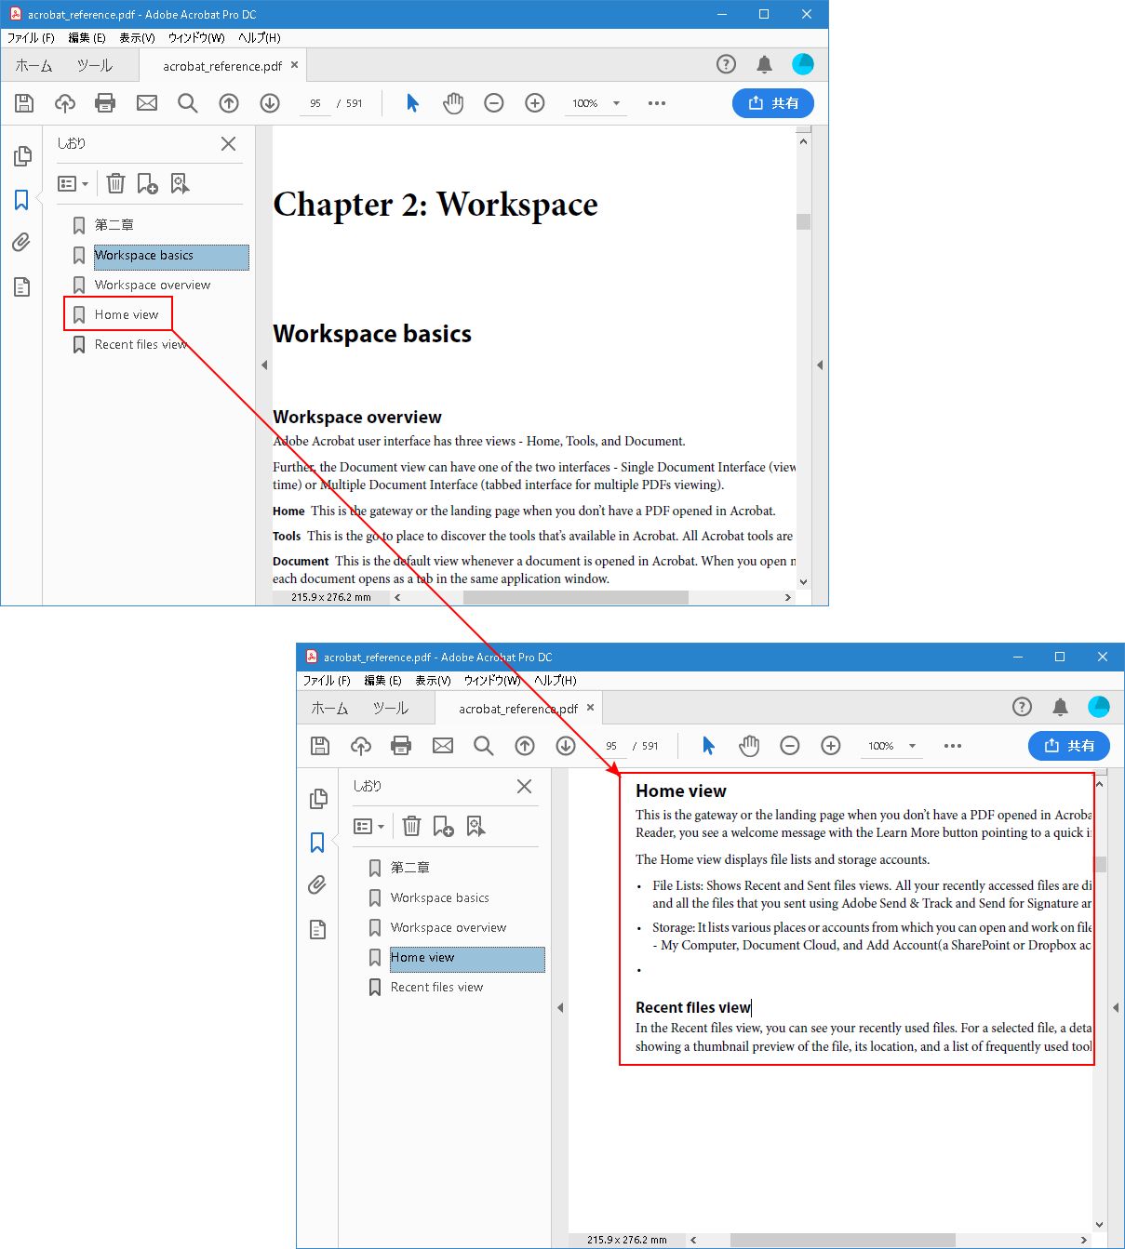Click the Save icon in lower window toolbar

tap(320, 746)
